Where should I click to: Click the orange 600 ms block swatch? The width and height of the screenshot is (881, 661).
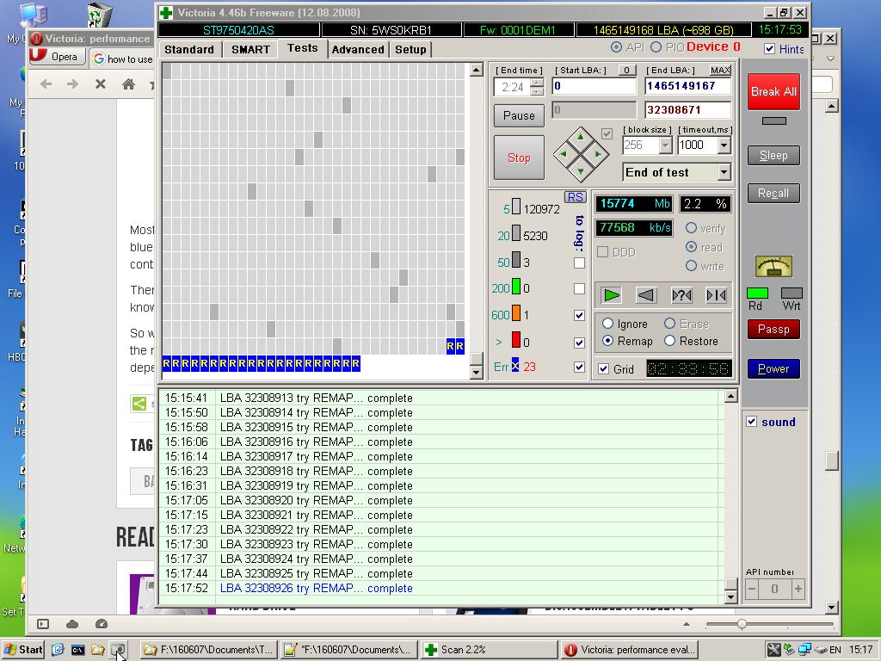[x=516, y=315]
